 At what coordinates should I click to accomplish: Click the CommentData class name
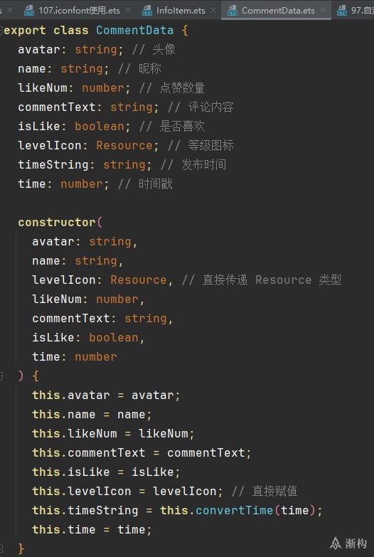pyautogui.click(x=134, y=30)
